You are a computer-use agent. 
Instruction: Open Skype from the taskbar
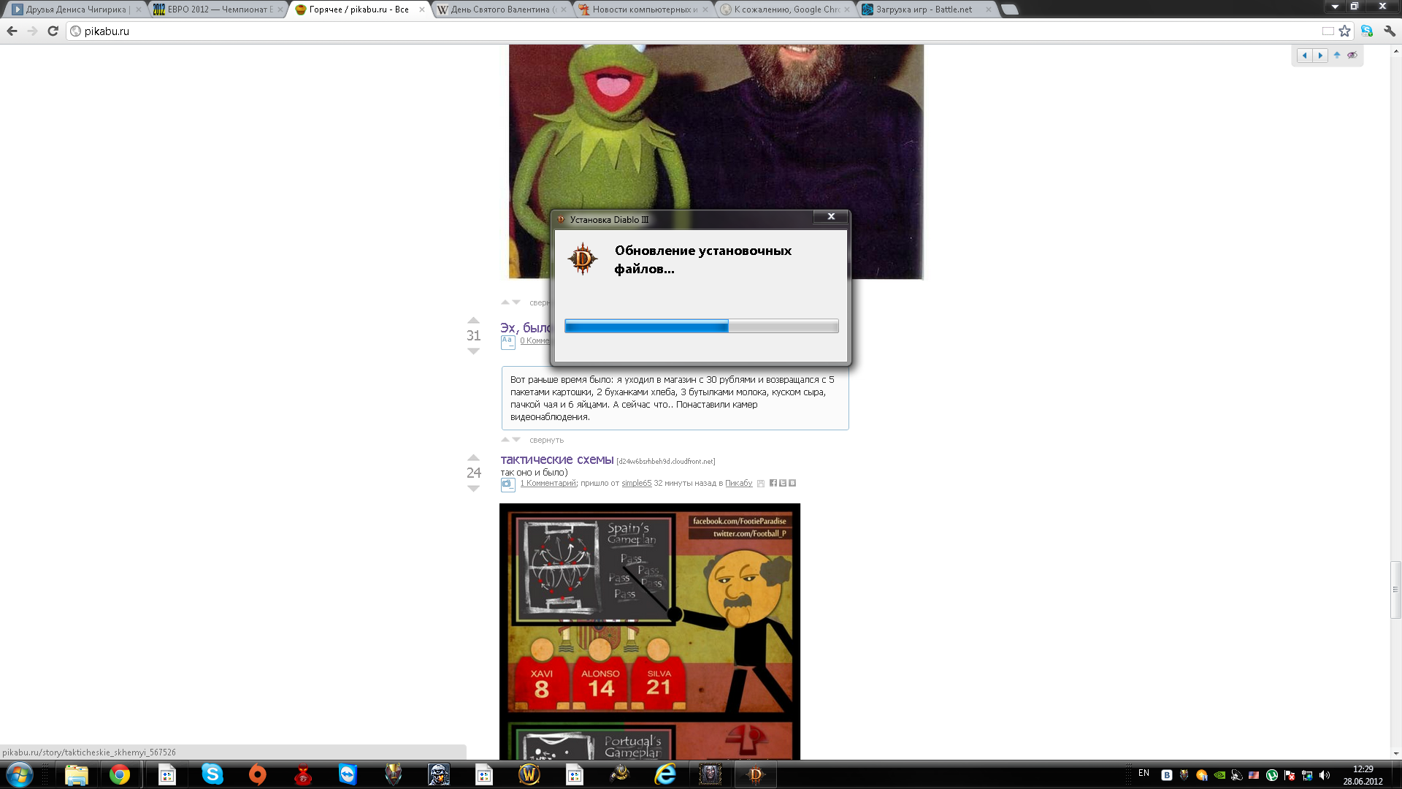(212, 774)
